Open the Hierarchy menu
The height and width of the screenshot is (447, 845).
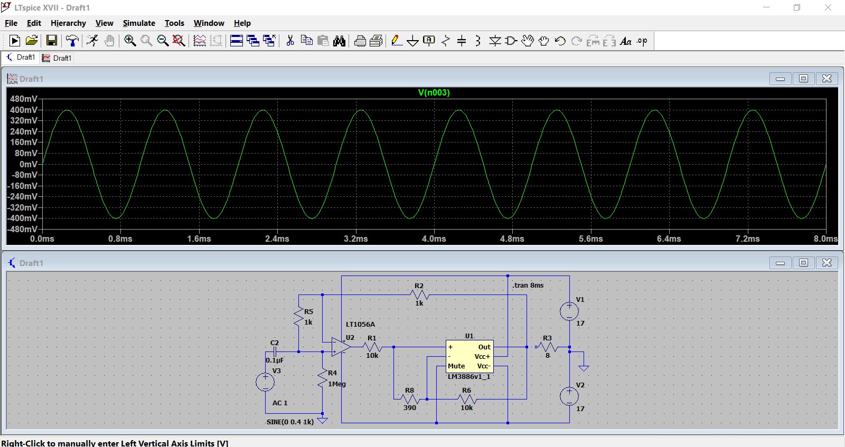click(68, 23)
